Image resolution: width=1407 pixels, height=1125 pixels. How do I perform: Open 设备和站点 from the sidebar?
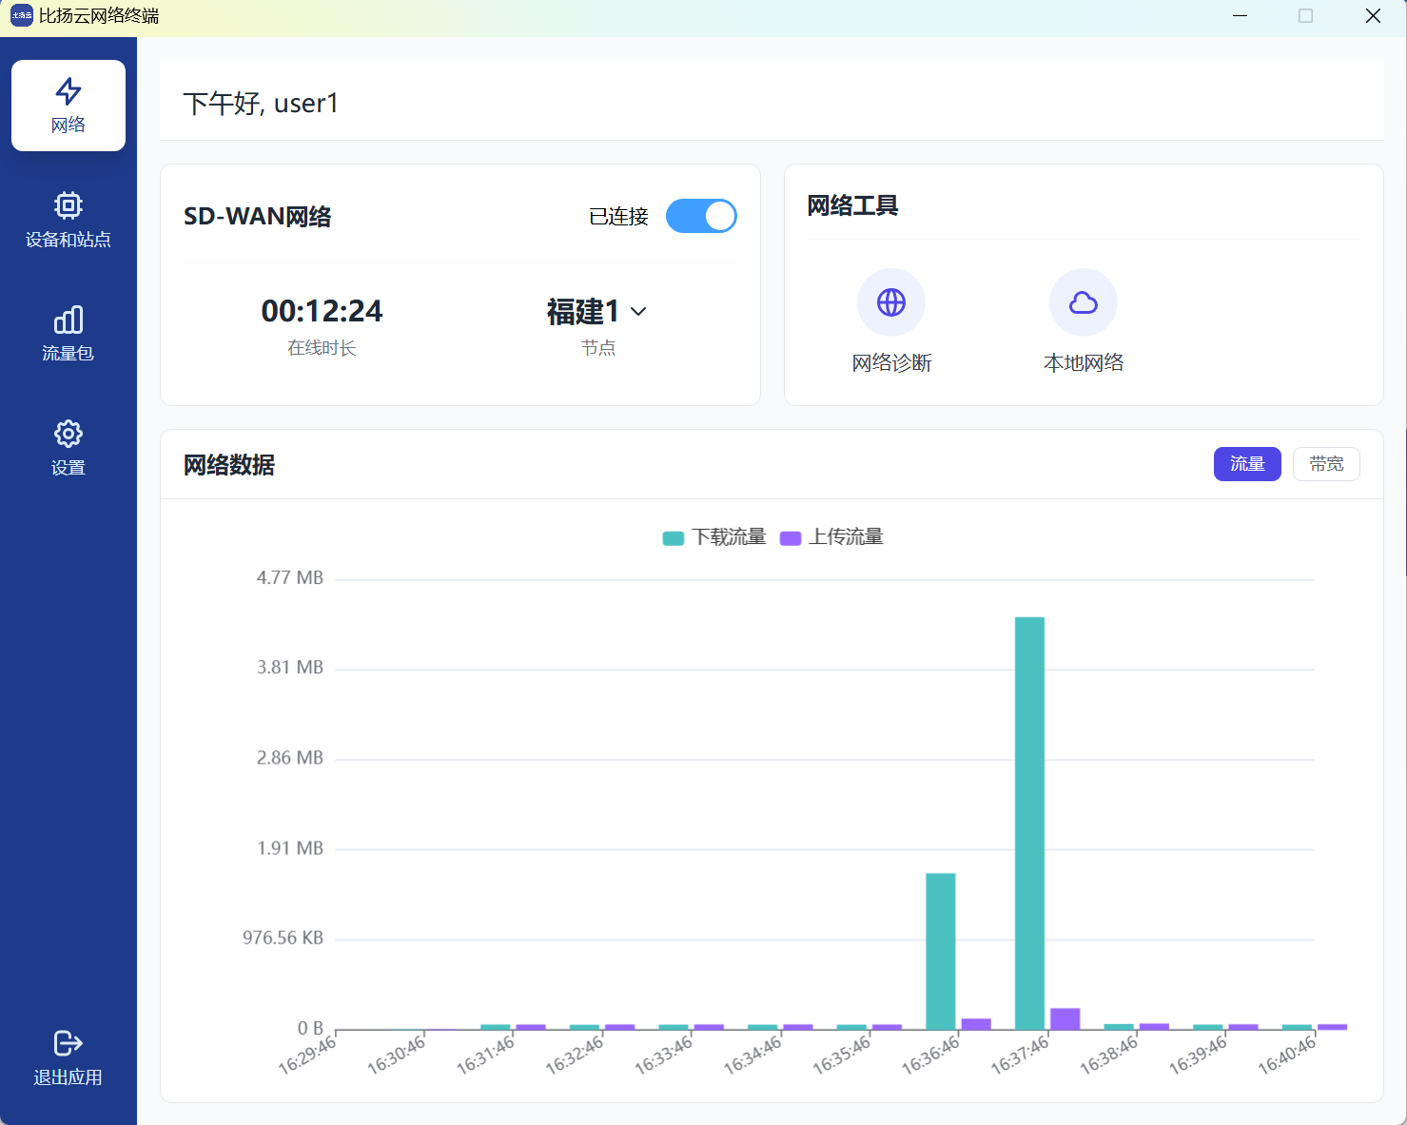pyautogui.click(x=68, y=221)
